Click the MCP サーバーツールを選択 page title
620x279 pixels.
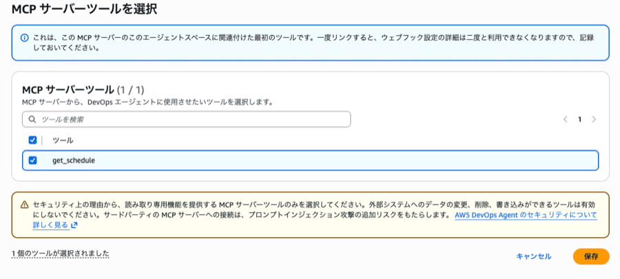84,9
